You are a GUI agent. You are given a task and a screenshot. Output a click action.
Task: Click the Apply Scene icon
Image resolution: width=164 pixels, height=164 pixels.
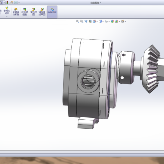pyautogui.click(x=116, y=21)
